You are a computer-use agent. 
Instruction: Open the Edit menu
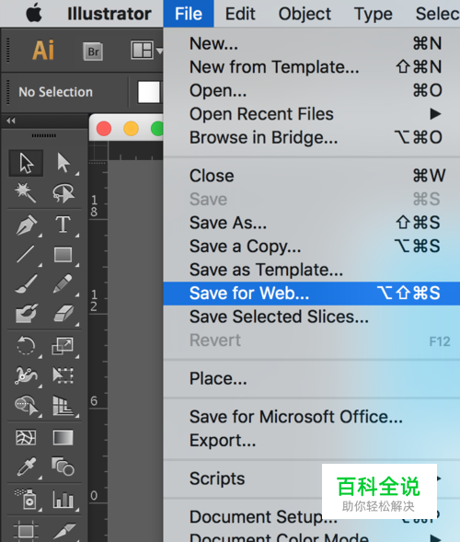240,14
